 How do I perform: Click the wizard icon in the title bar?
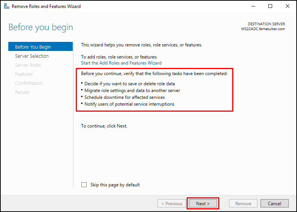7,6
